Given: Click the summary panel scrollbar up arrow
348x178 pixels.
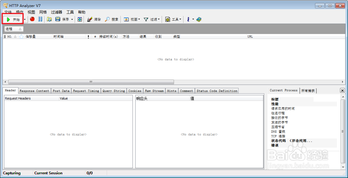Looking at the screenshot, I should click(343, 97).
